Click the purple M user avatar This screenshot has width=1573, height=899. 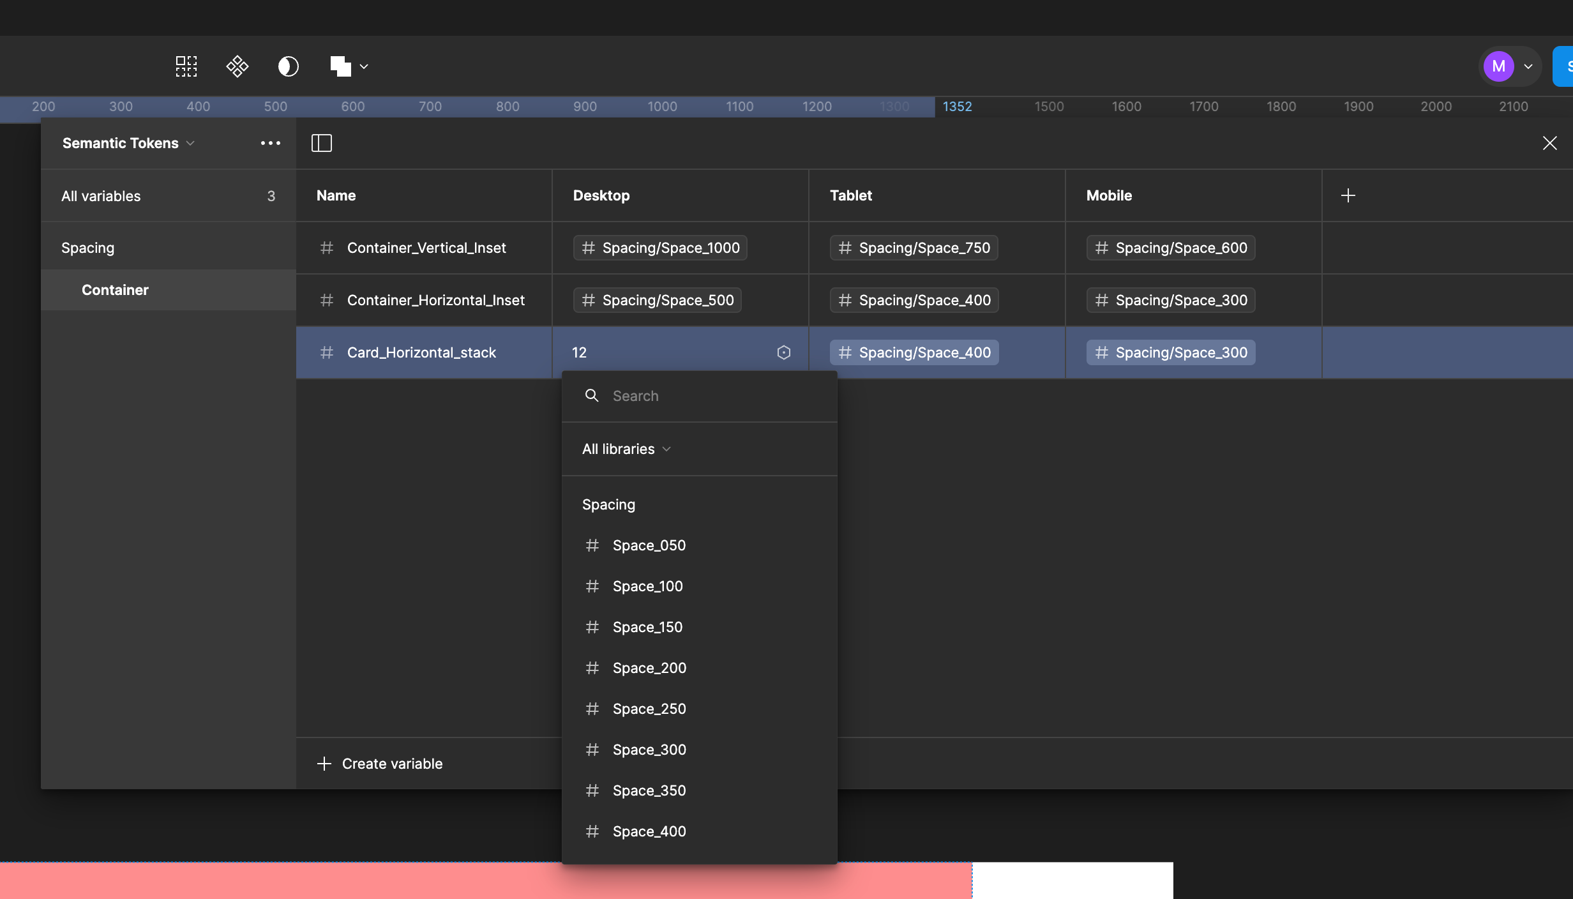[1499, 66]
